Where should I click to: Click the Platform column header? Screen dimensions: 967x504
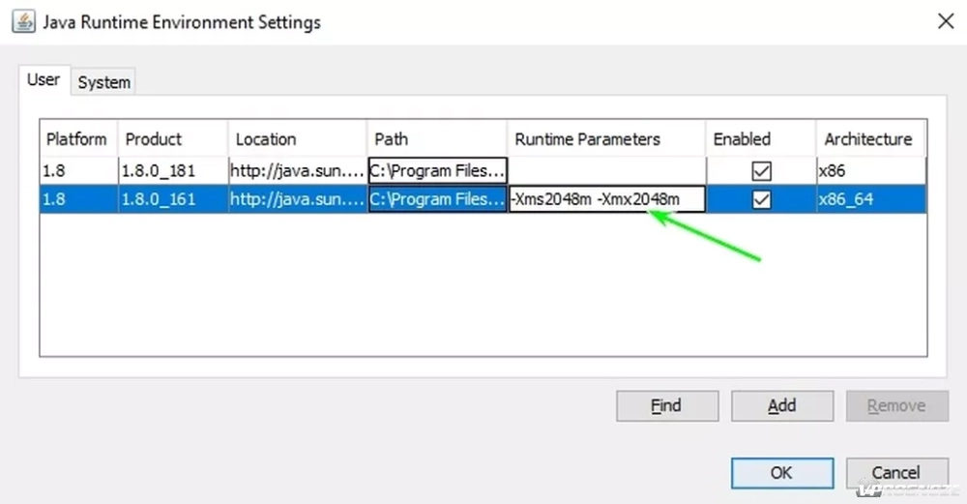[77, 139]
